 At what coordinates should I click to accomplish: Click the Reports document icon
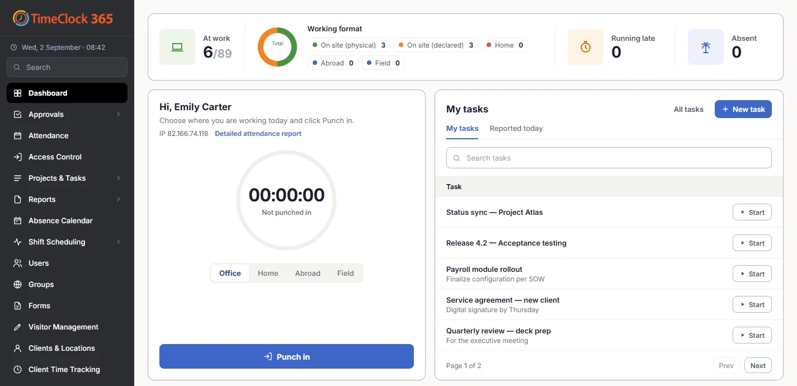pos(17,199)
